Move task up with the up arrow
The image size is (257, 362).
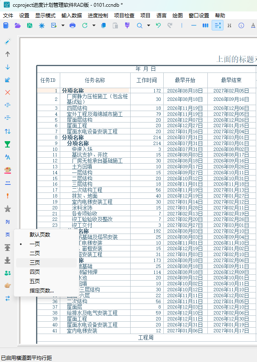pos(8,54)
